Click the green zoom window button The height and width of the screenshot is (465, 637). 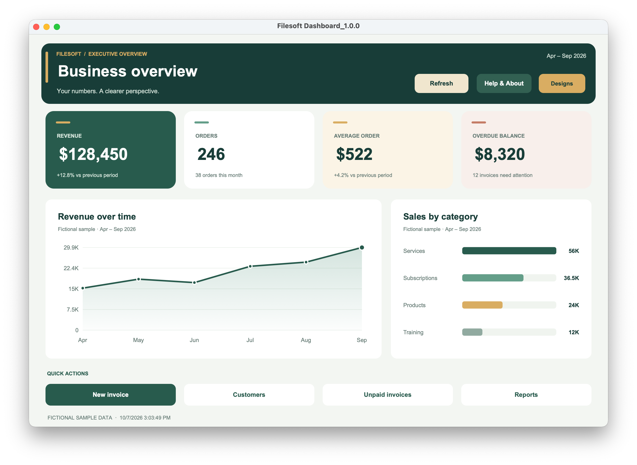click(x=57, y=27)
